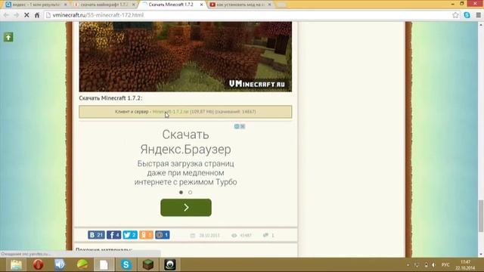Click the views count next to eye icon
The image size is (484, 272).
point(245,235)
